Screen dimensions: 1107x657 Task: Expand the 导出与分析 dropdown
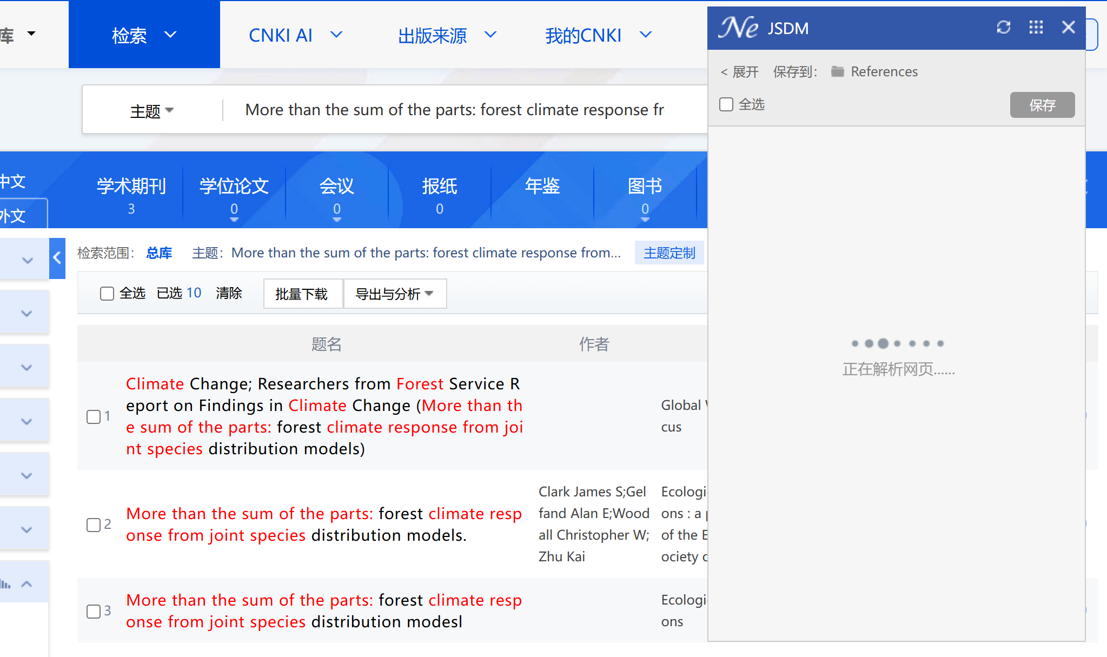click(x=395, y=294)
